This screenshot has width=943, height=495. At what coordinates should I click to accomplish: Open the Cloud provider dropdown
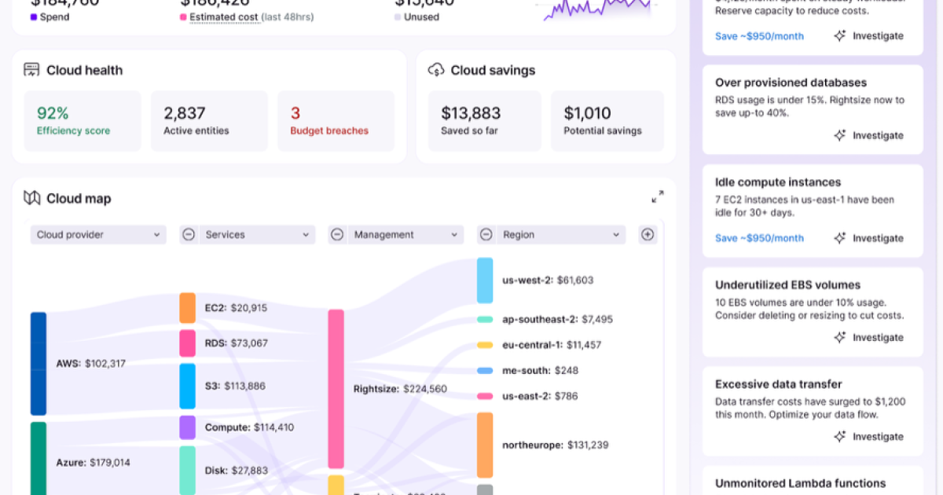pos(97,234)
